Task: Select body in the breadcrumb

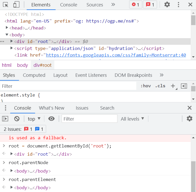Action: click(23, 65)
